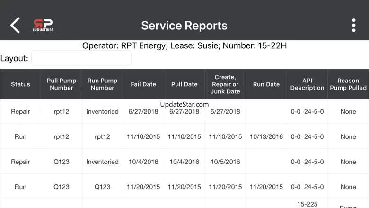The height and width of the screenshot is (208, 369).
Task: Sort by Run Date column header
Action: tap(266, 84)
